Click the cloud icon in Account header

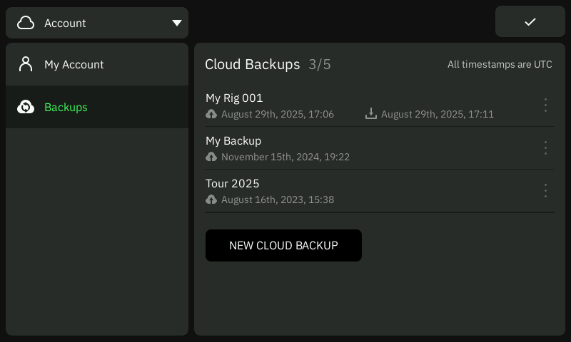[x=26, y=23]
